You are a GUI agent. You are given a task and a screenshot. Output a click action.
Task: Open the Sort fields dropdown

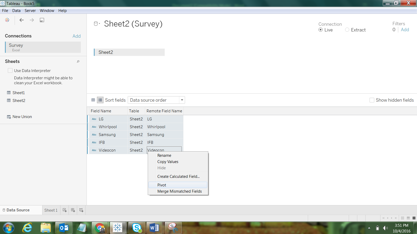point(156,100)
